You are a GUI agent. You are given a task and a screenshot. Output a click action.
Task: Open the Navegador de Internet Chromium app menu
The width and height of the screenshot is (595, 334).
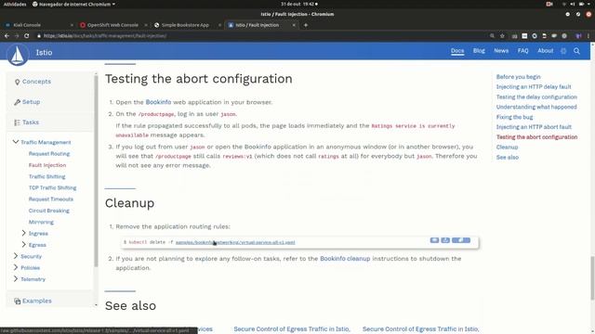[x=73, y=4]
